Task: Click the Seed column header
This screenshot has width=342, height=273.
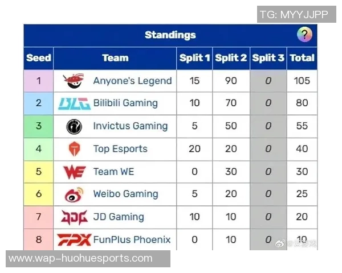Action: point(39,58)
